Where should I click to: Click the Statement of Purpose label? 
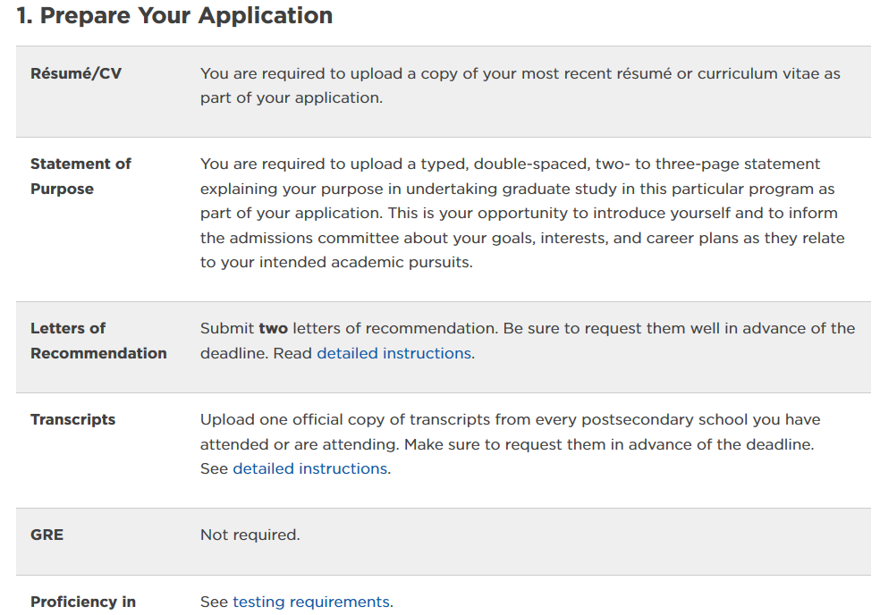click(80, 176)
